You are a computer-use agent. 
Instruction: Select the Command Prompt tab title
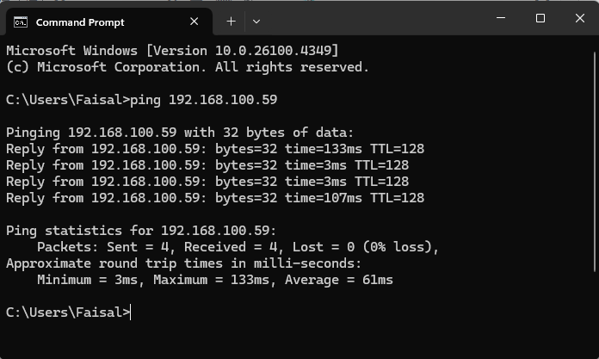tap(80, 22)
